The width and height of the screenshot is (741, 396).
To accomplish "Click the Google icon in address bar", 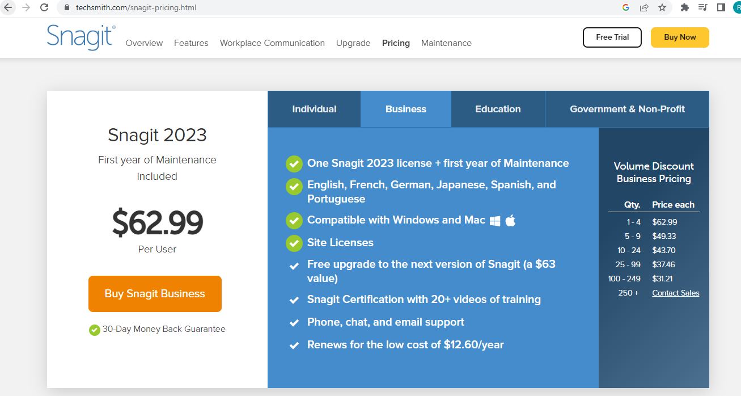I will click(x=626, y=7).
